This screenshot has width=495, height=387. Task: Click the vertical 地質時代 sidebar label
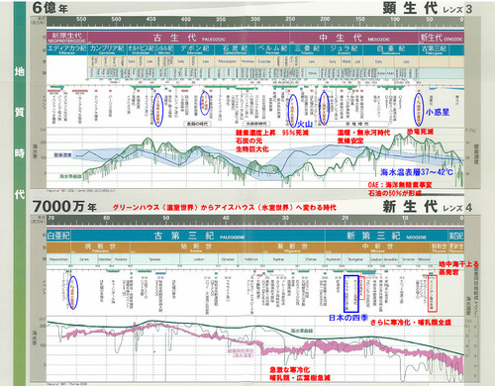[20, 132]
